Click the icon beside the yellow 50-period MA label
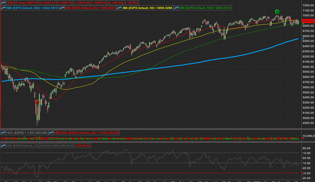This screenshot has width=315, height=182. click(x=119, y=8)
